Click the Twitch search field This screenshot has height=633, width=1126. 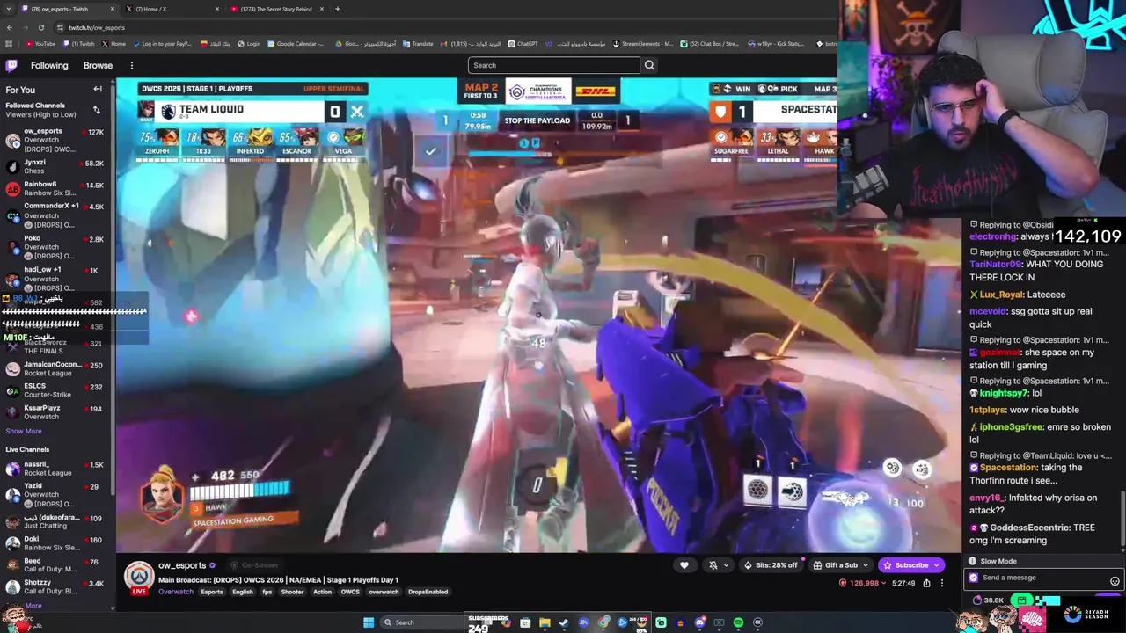554,65
